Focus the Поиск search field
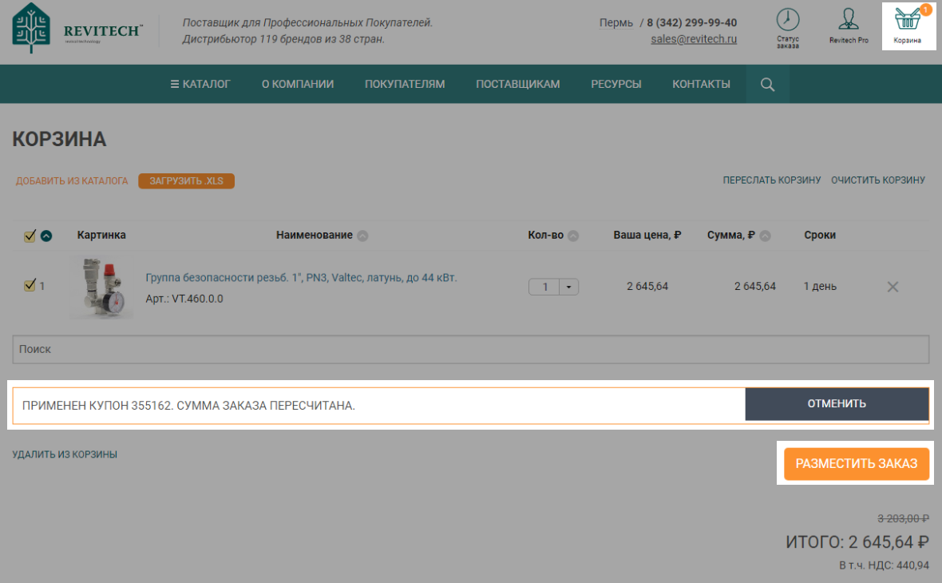 471,349
